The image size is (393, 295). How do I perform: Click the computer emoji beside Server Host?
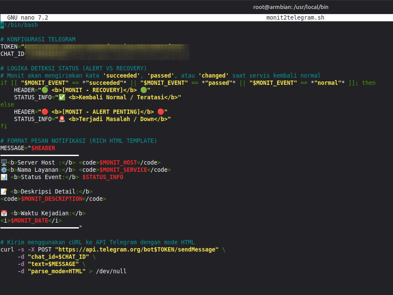coord(4,162)
